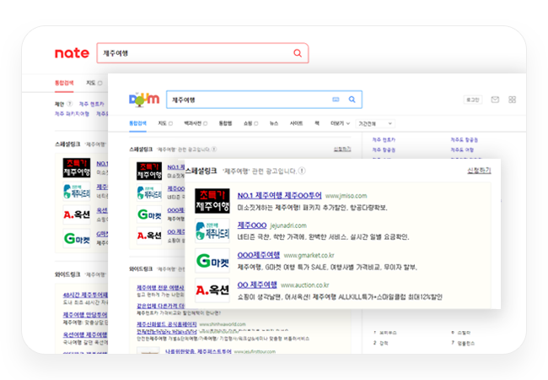Open the 제주신화월드 공식홈페이지 link
The width and height of the screenshot is (548, 380).
[167, 324]
